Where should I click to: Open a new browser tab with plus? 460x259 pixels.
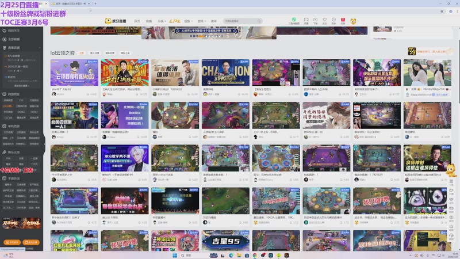tap(95, 3)
